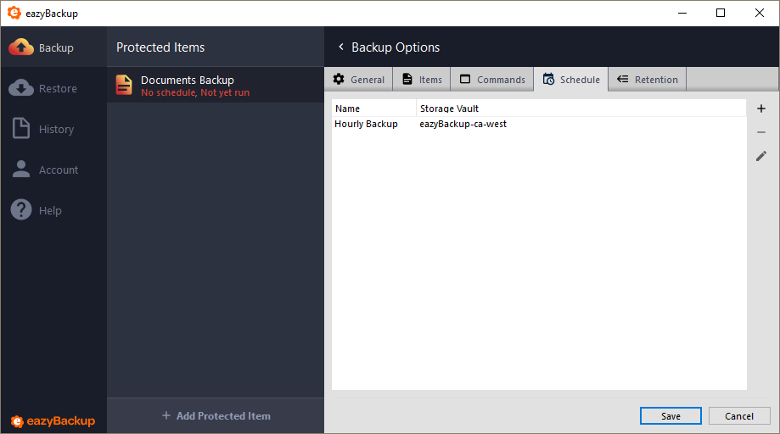Save the backup options
Image resolution: width=780 pixels, height=434 pixels.
pos(671,416)
